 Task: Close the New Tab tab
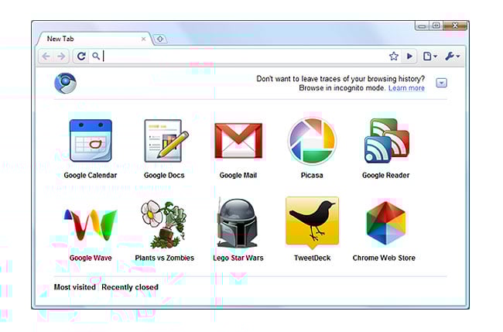[x=143, y=39]
